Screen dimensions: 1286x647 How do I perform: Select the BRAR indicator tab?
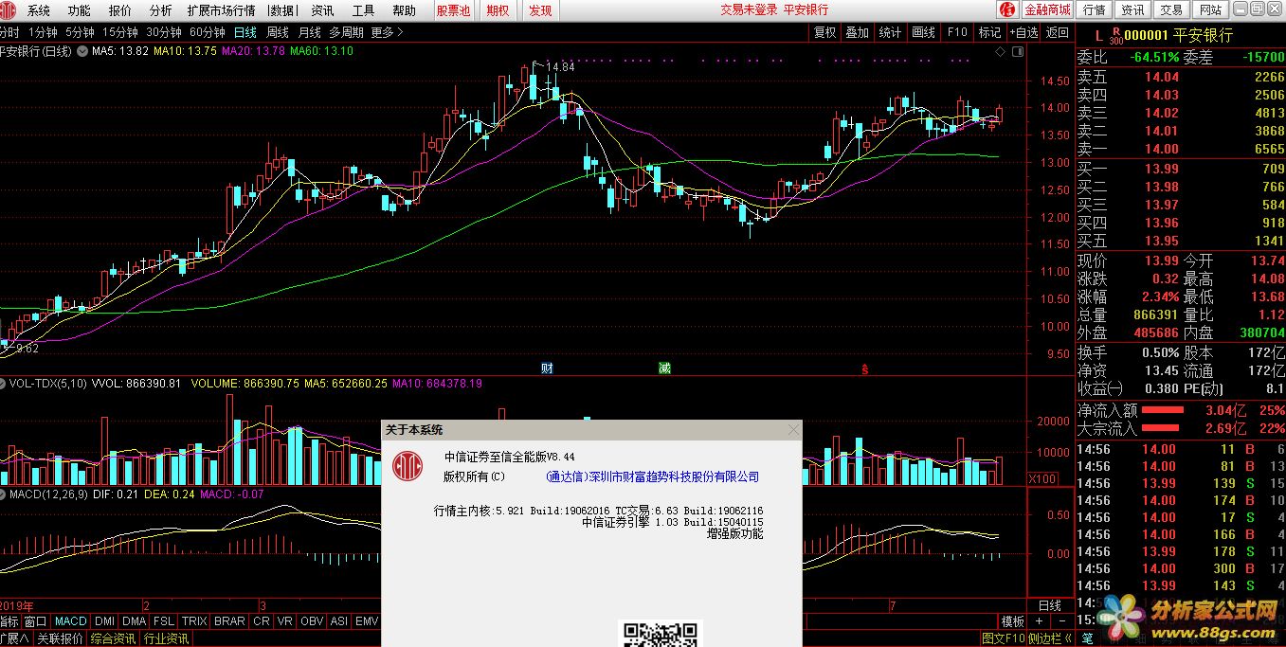pos(229,621)
